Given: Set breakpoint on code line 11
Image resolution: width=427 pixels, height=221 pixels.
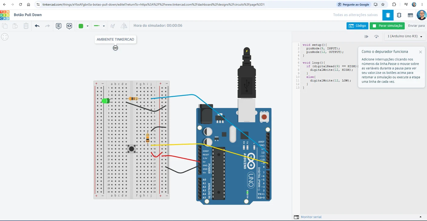Looking at the screenshot, I should tap(298, 81).
